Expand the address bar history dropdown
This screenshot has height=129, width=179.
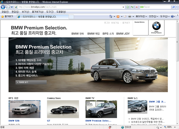[123, 7]
